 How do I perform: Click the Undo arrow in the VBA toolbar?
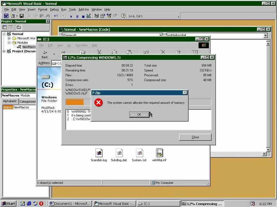click(x=56, y=16)
